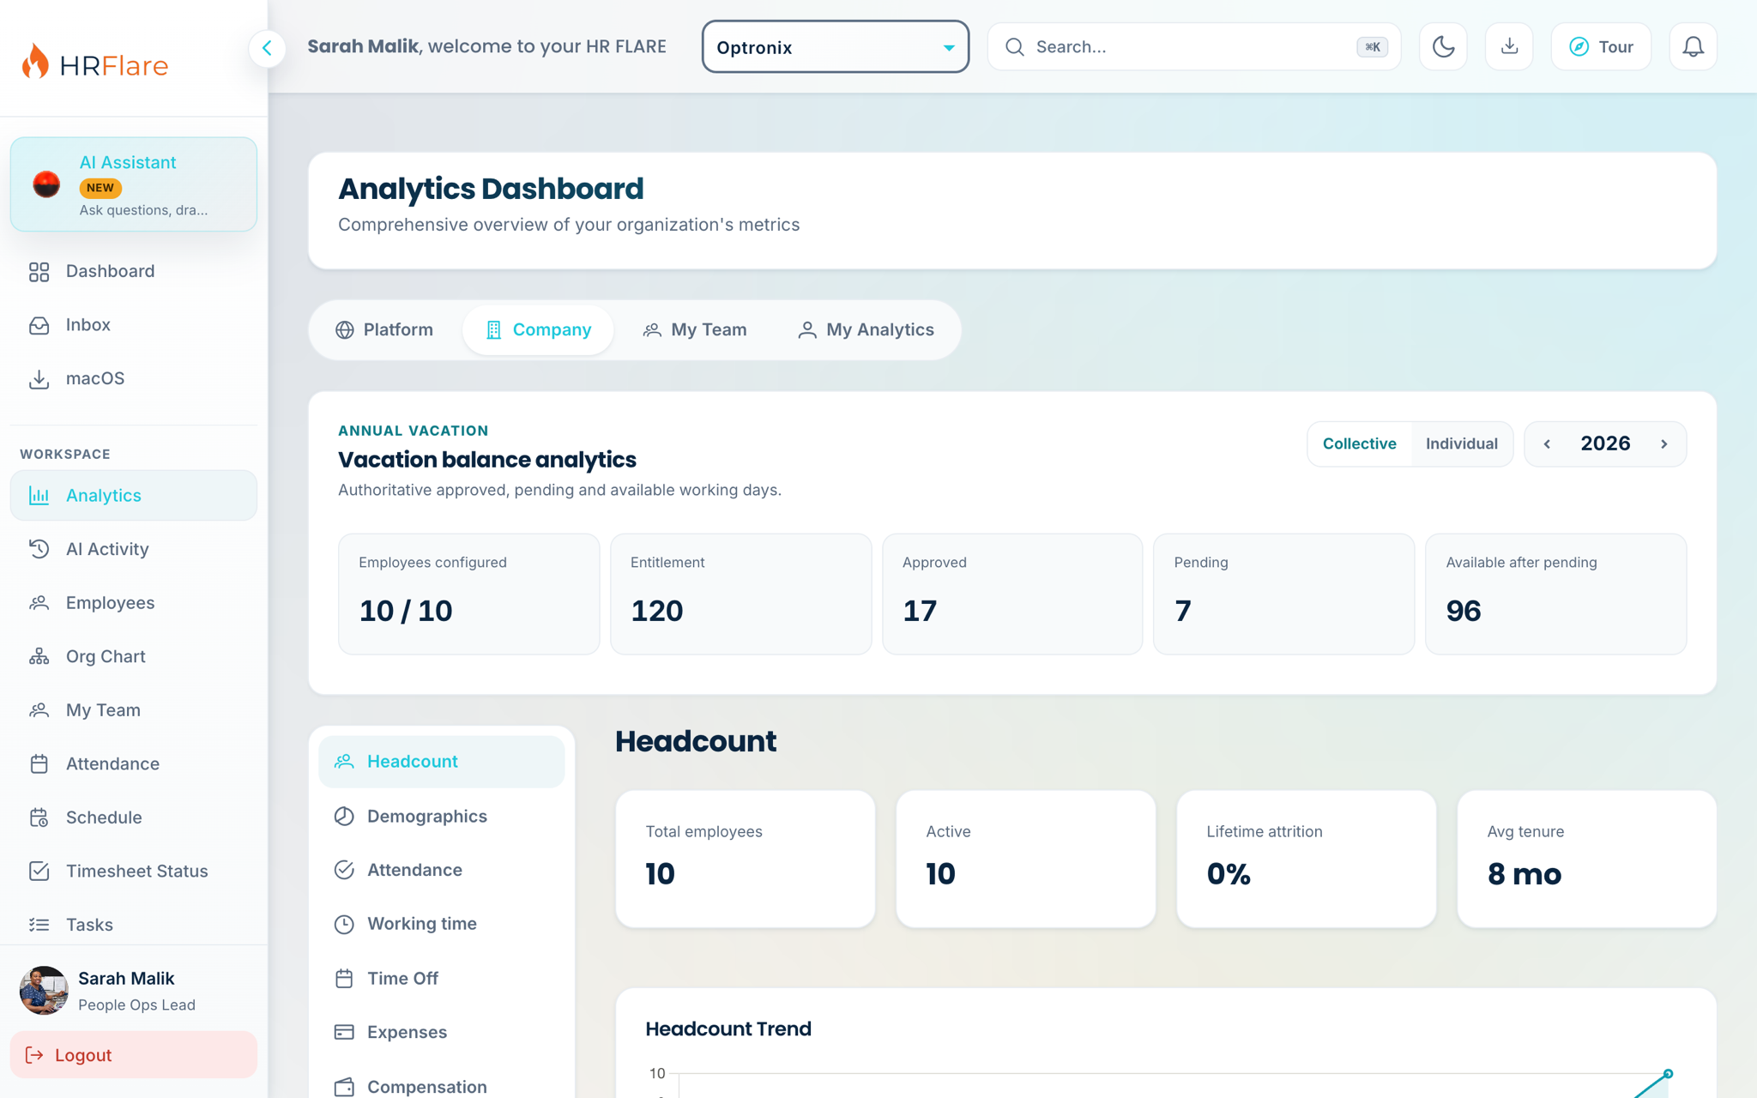Advance to the next year after 2026
1757x1098 pixels.
(x=1663, y=443)
